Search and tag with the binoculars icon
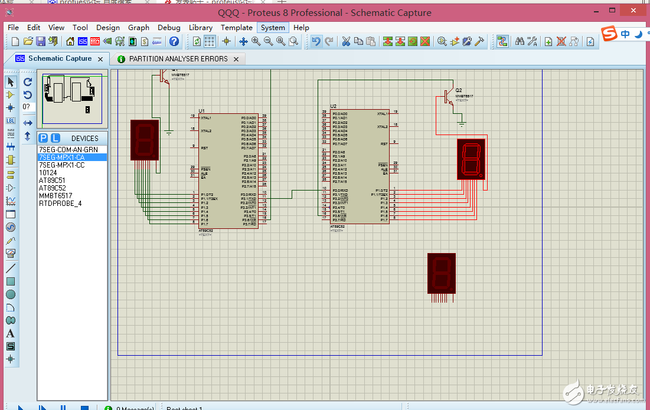The height and width of the screenshot is (410, 650). (x=520, y=41)
